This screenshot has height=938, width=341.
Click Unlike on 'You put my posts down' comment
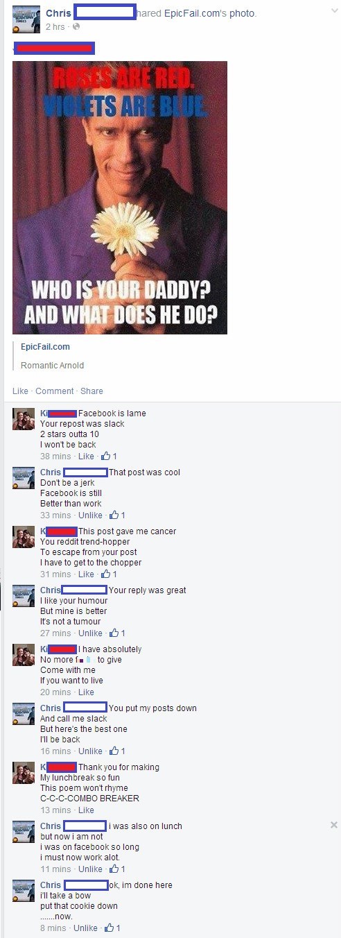tap(90, 751)
